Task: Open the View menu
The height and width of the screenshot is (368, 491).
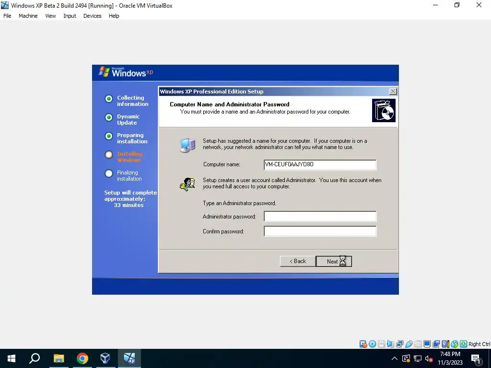Action: tap(50, 16)
